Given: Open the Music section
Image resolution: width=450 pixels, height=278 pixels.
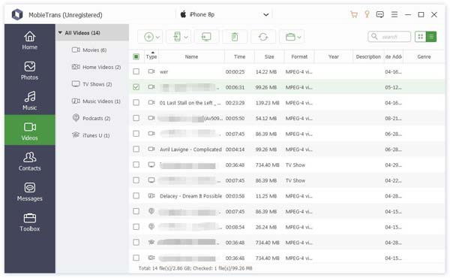Looking at the screenshot, I should pos(30,101).
